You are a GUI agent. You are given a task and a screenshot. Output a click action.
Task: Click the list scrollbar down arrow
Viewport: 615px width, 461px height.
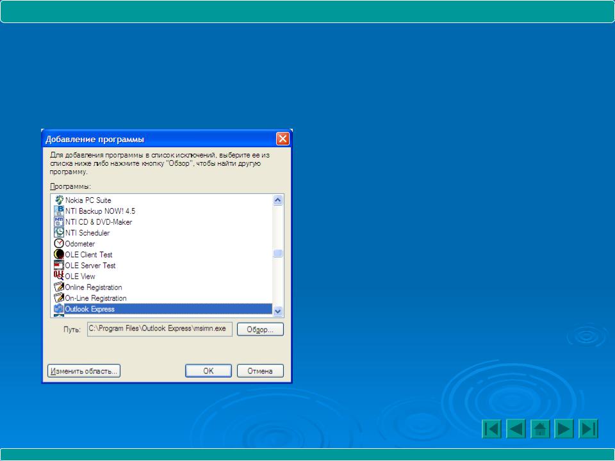(x=277, y=311)
